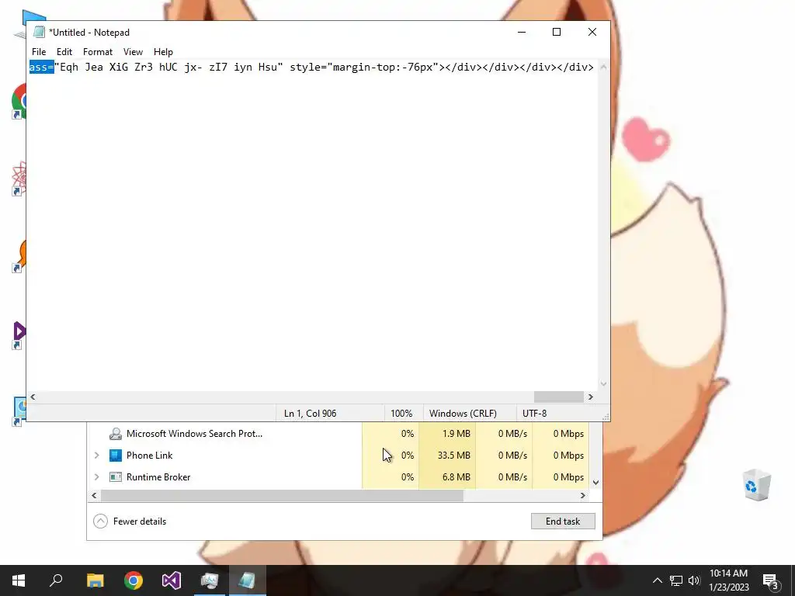Minimize the Notepad window
The height and width of the screenshot is (596, 795).
[x=521, y=32]
